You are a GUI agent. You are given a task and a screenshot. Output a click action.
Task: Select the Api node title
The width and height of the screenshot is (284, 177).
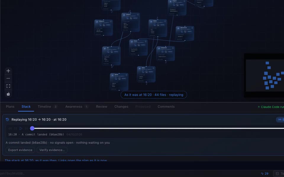[108, 48]
